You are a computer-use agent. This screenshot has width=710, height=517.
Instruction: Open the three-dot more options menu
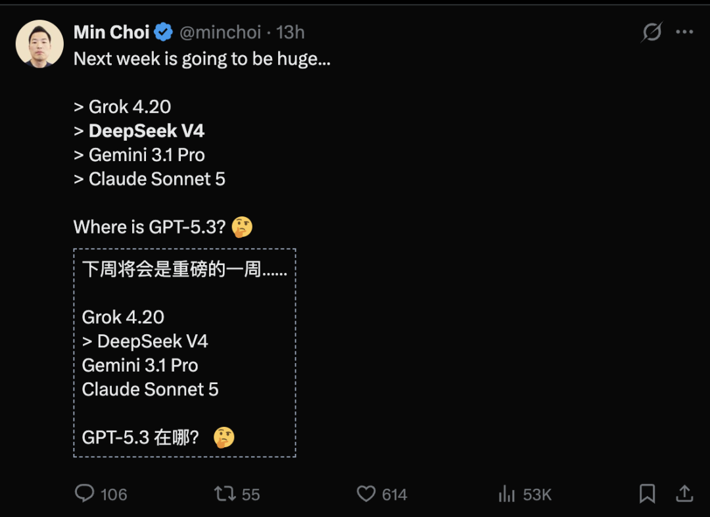(x=684, y=32)
